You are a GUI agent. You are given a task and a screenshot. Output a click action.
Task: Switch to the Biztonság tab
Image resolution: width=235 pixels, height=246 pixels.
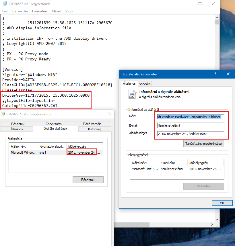pos(94,129)
